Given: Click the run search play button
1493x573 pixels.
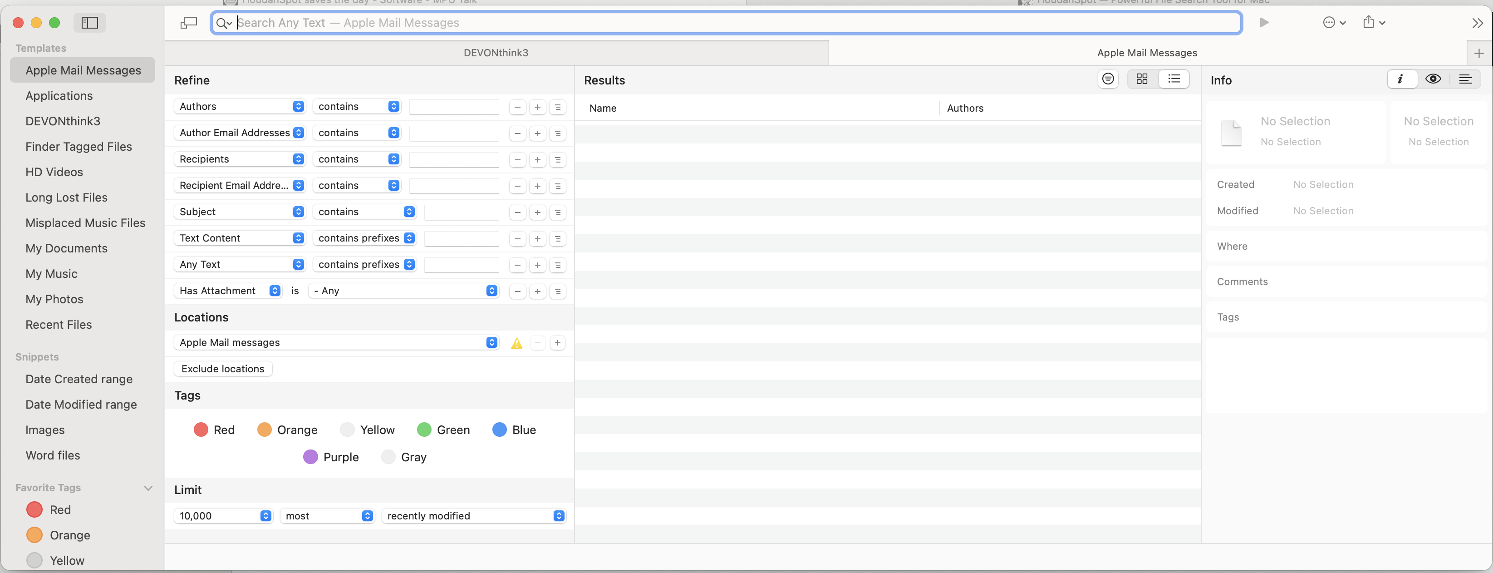Looking at the screenshot, I should coord(1264,23).
